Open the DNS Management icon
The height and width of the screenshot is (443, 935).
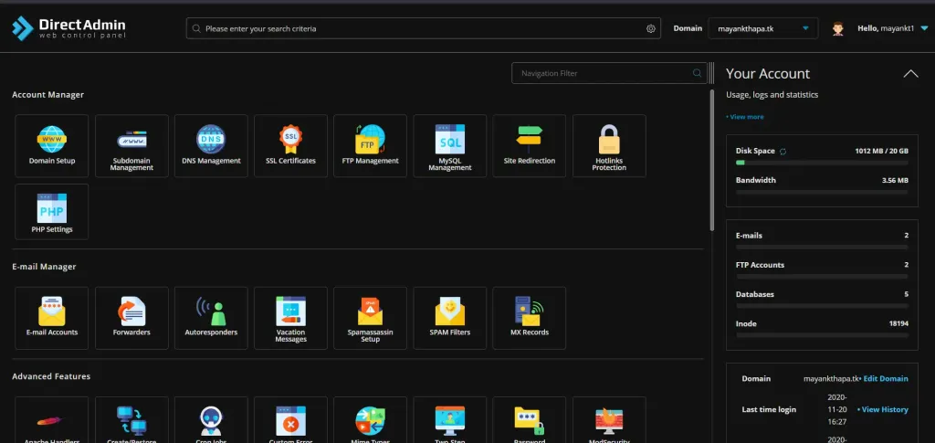coord(211,145)
